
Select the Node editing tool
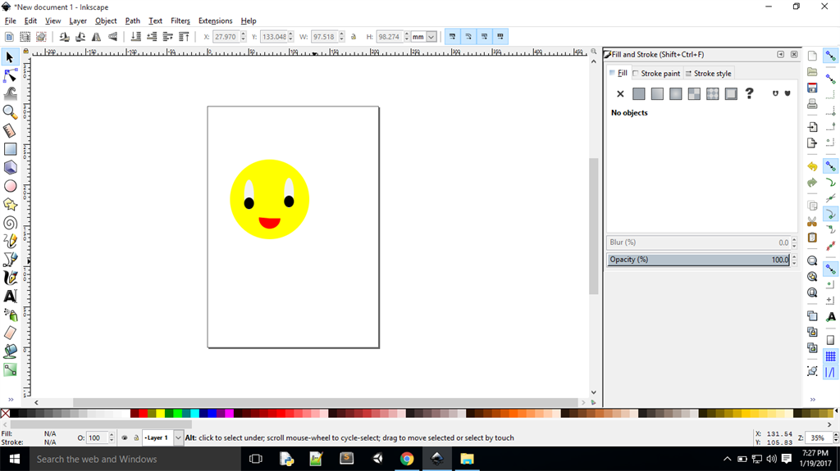[x=10, y=75]
